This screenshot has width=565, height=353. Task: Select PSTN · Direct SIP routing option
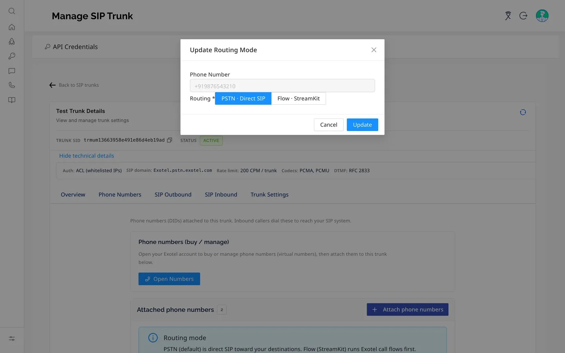pos(243,98)
